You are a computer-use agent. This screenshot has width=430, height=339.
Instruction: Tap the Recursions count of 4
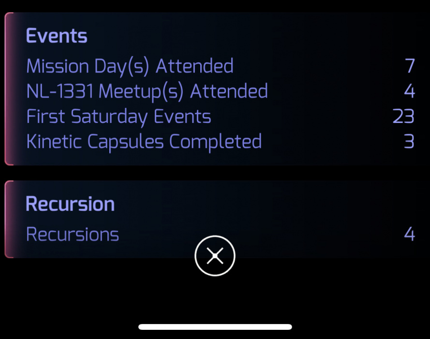point(410,234)
